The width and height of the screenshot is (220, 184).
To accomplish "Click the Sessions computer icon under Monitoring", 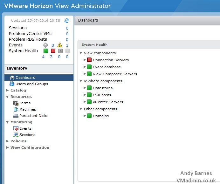I will 16,135.
